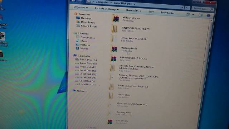Click the Burn toolbar button
This screenshot has height=129, width=229.
(x=151, y=12)
